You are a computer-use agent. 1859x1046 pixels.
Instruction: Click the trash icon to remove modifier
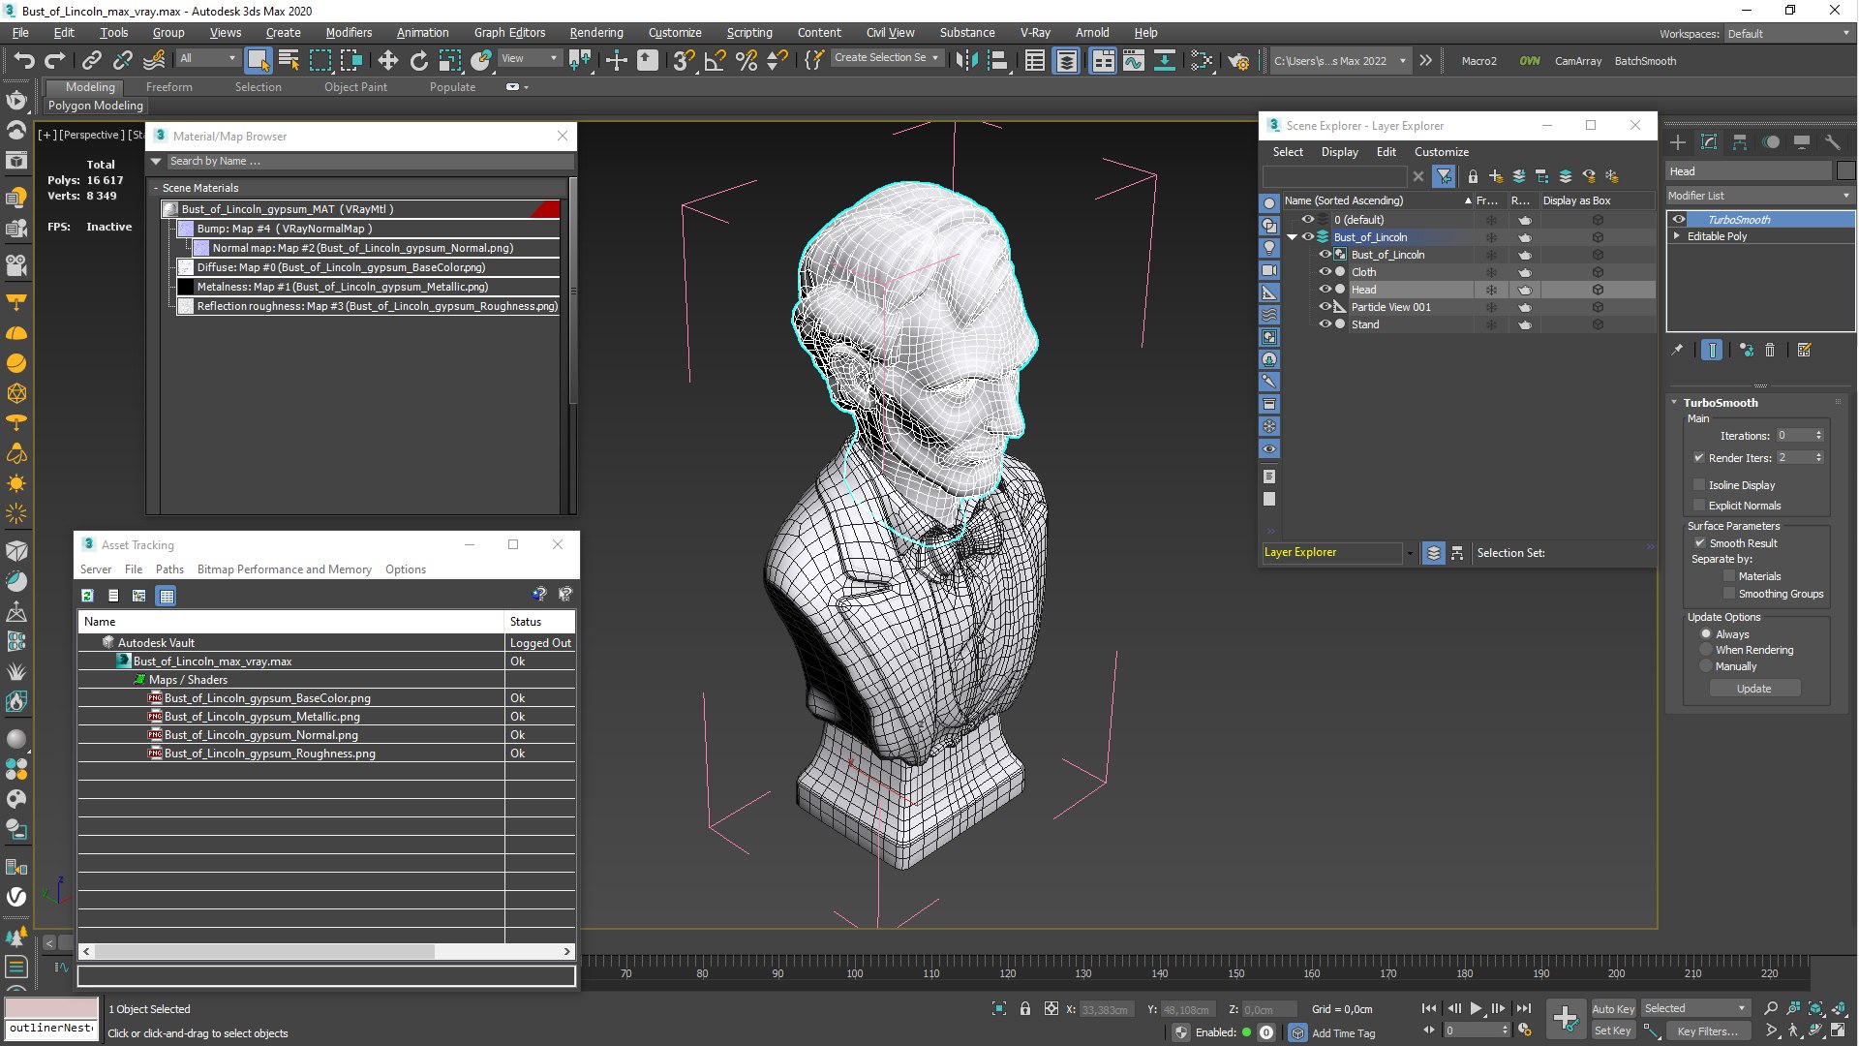coord(1770,351)
